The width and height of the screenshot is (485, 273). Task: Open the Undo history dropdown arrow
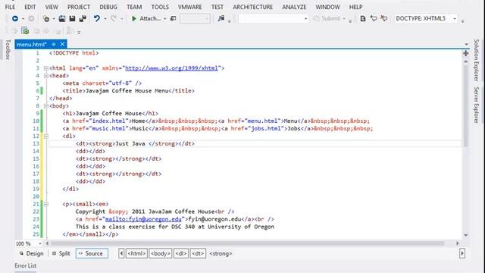point(105,19)
